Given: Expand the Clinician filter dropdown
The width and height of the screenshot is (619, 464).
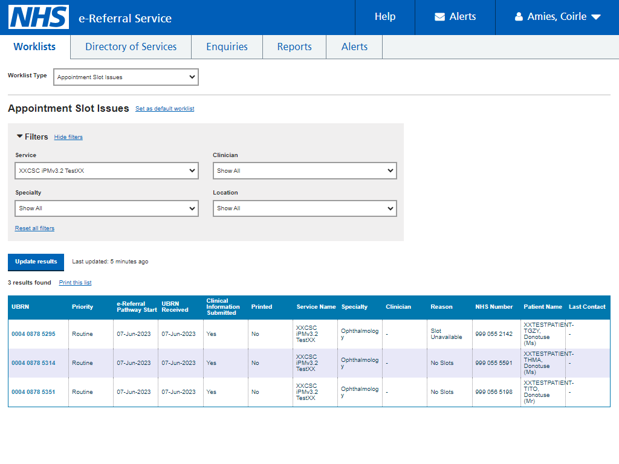Looking at the screenshot, I should 305,171.
